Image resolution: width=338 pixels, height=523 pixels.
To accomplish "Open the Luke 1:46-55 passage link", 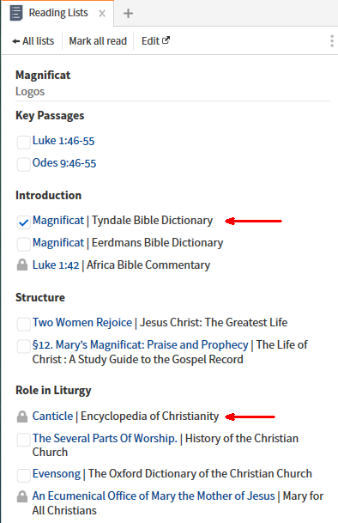I will pyautogui.click(x=63, y=141).
